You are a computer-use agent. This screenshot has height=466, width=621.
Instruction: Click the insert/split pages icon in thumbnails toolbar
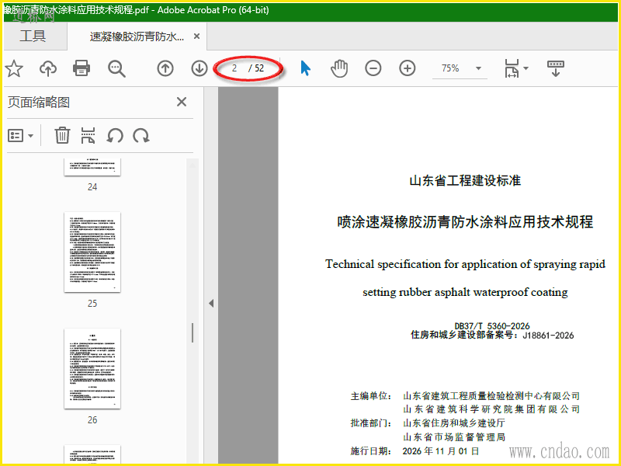tap(88, 135)
